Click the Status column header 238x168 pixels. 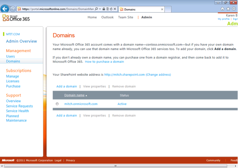coord(124,95)
